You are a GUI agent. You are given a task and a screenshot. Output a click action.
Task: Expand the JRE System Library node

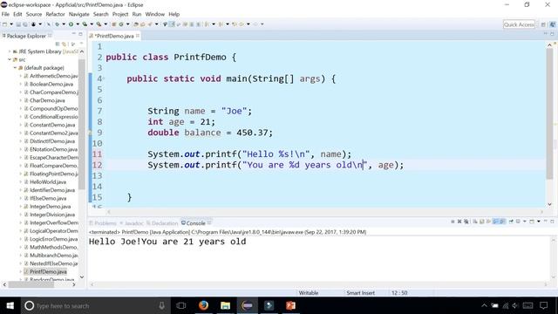(x=10, y=51)
